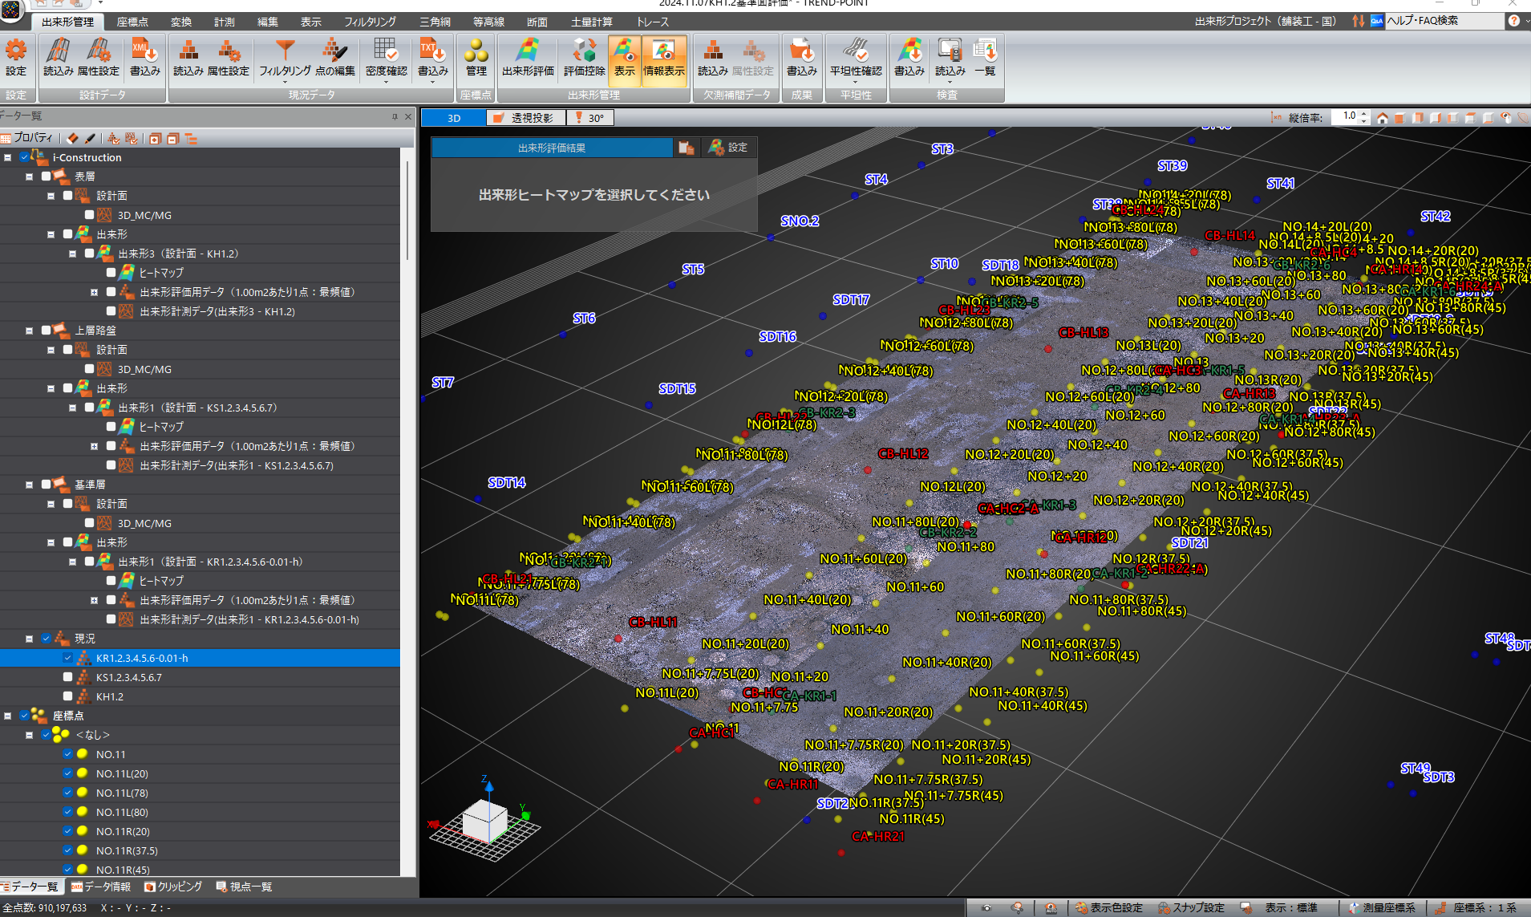Click expand-all icon in data list toolbar
Screen dimensions: 1531x917
point(155,138)
